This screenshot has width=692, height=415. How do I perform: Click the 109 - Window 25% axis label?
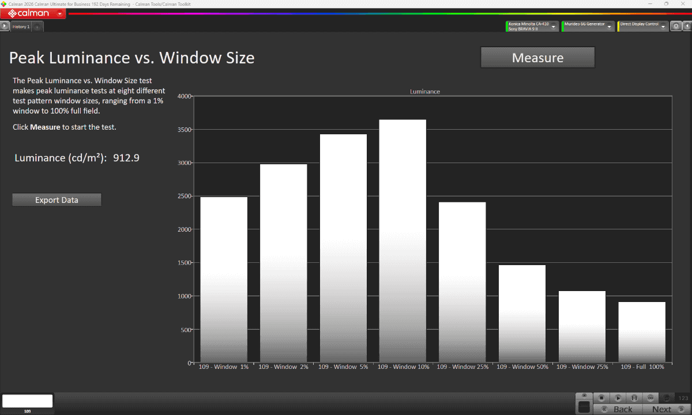click(x=463, y=367)
